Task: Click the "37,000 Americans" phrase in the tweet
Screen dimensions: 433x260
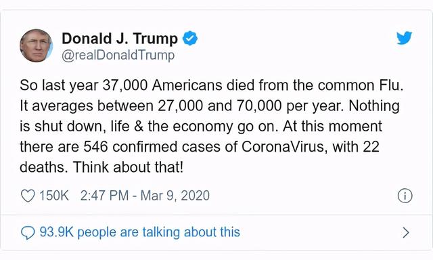Action: coord(162,85)
